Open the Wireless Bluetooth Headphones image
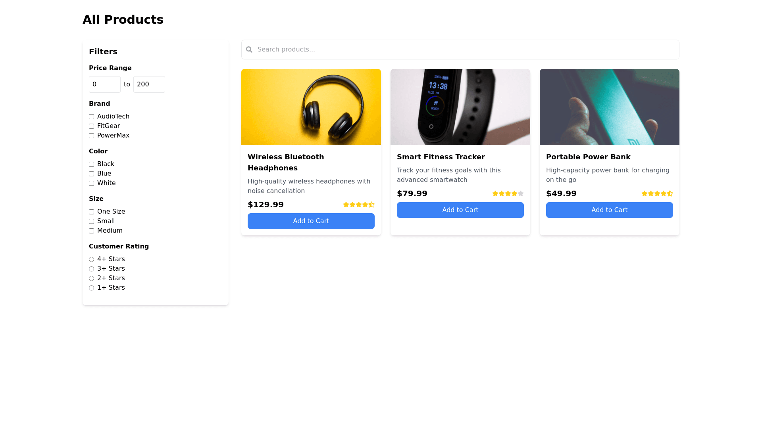 [x=311, y=107]
